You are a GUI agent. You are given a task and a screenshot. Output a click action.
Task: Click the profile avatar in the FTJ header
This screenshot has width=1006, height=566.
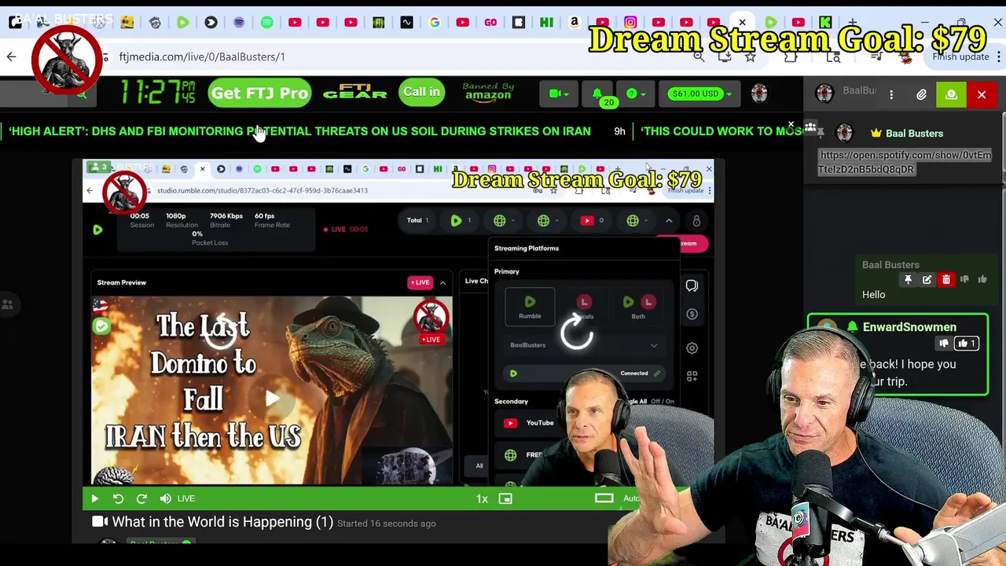759,94
